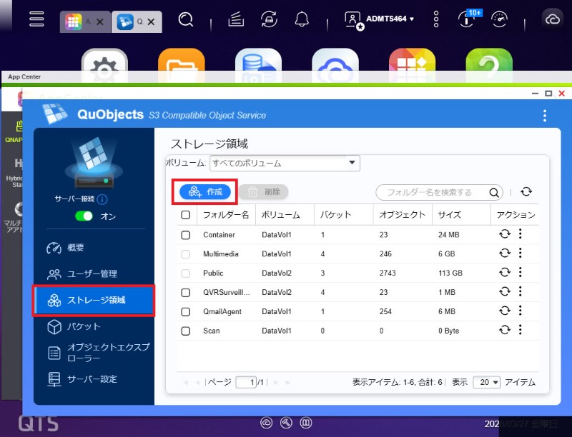Go to 概要 overview in sidebar

pyautogui.click(x=75, y=248)
